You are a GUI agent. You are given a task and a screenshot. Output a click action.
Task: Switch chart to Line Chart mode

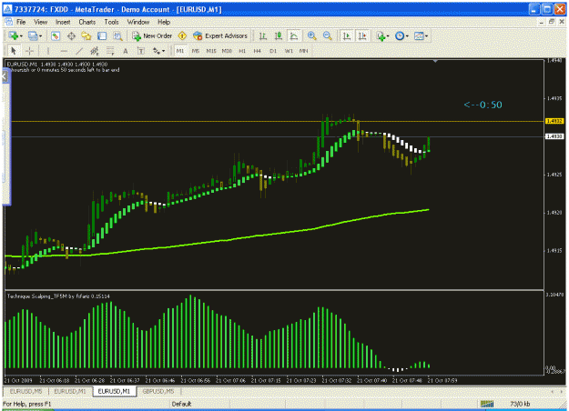point(294,35)
